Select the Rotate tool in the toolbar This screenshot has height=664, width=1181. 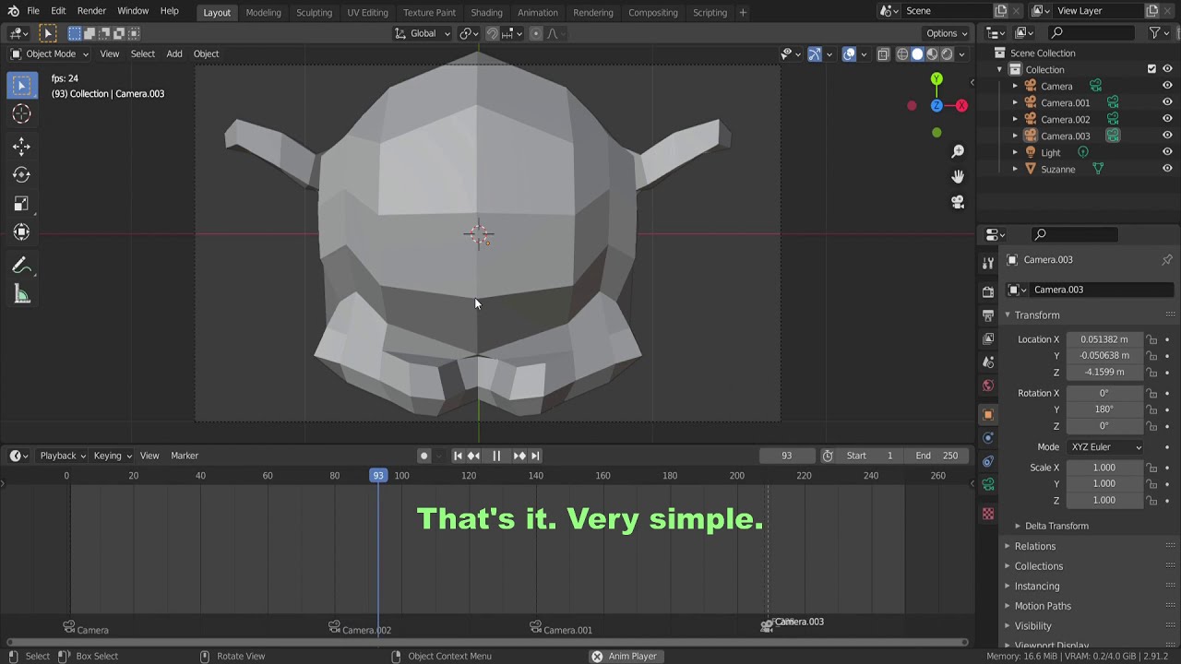pos(21,174)
